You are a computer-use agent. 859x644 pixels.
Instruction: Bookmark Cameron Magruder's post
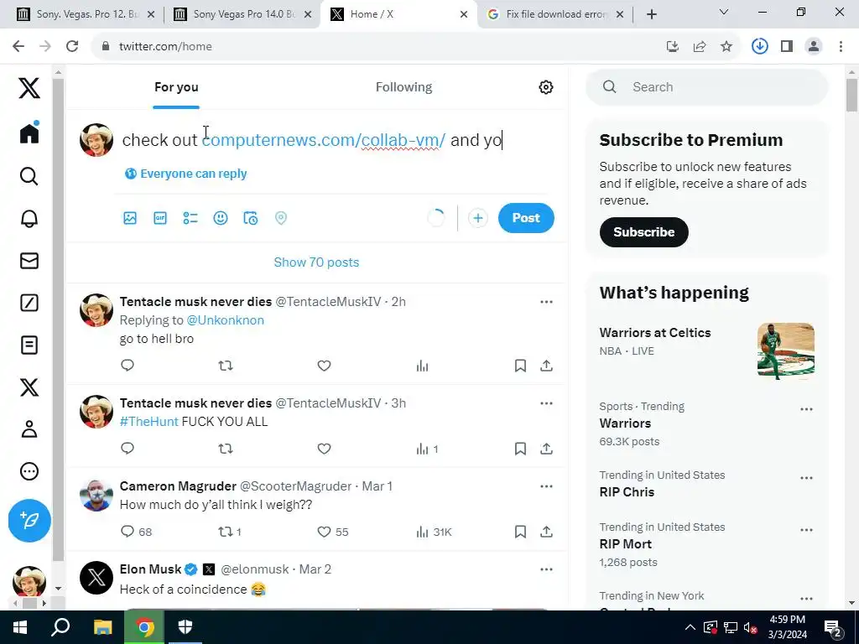(x=520, y=532)
